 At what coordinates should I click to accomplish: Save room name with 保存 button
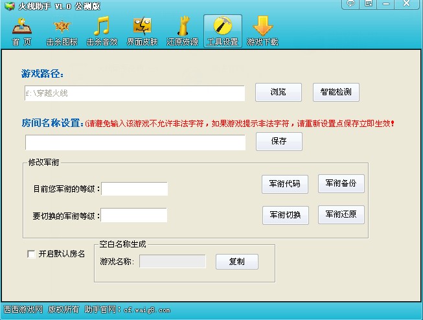[279, 141]
